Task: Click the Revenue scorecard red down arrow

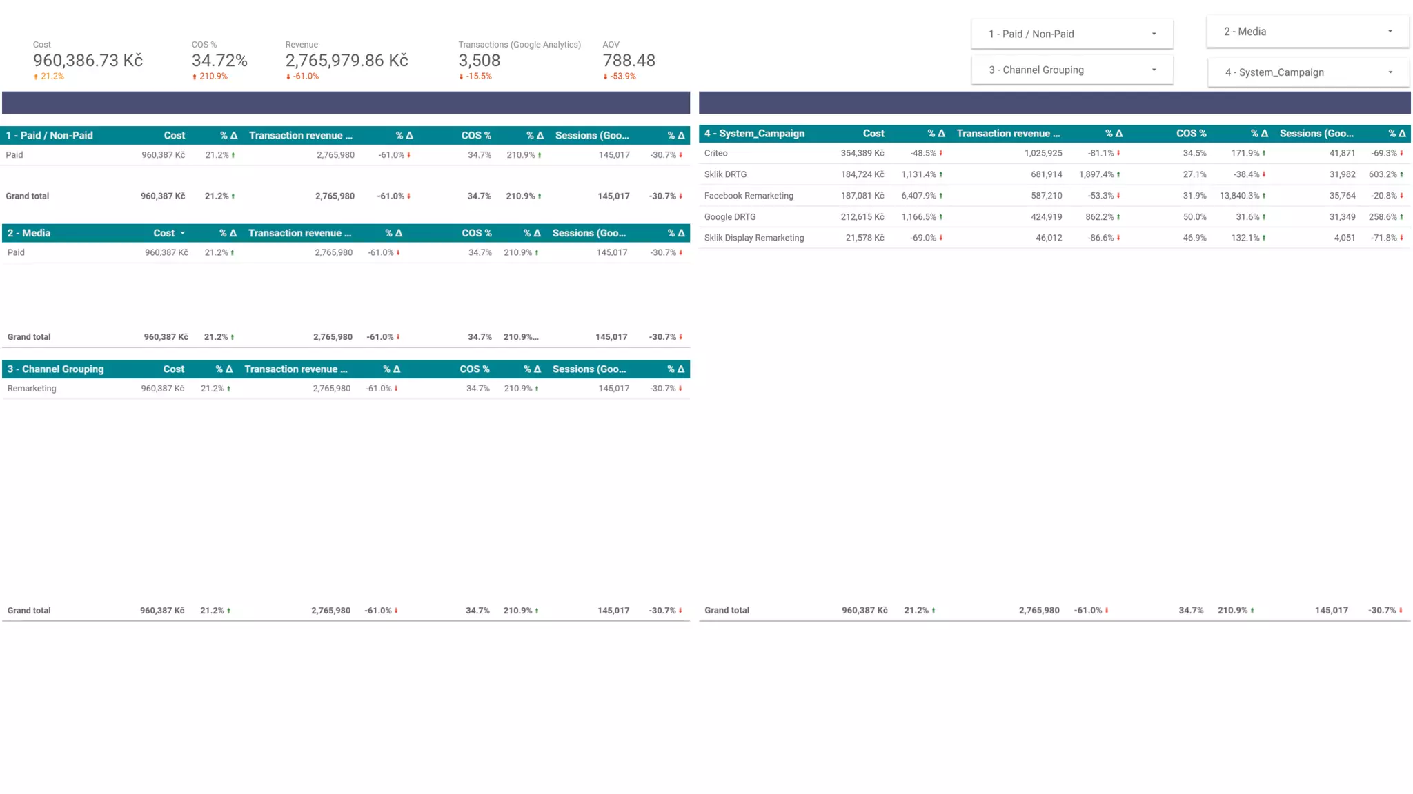Action: pyautogui.click(x=288, y=77)
